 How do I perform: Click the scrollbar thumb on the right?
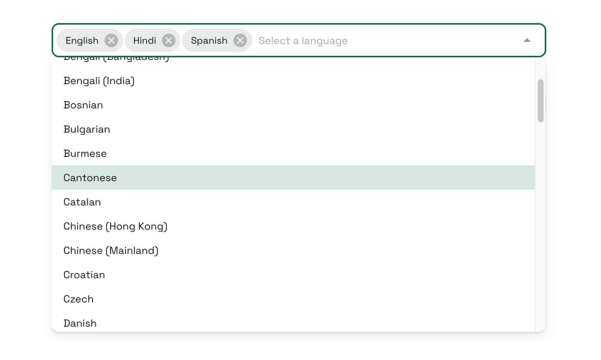coord(540,100)
